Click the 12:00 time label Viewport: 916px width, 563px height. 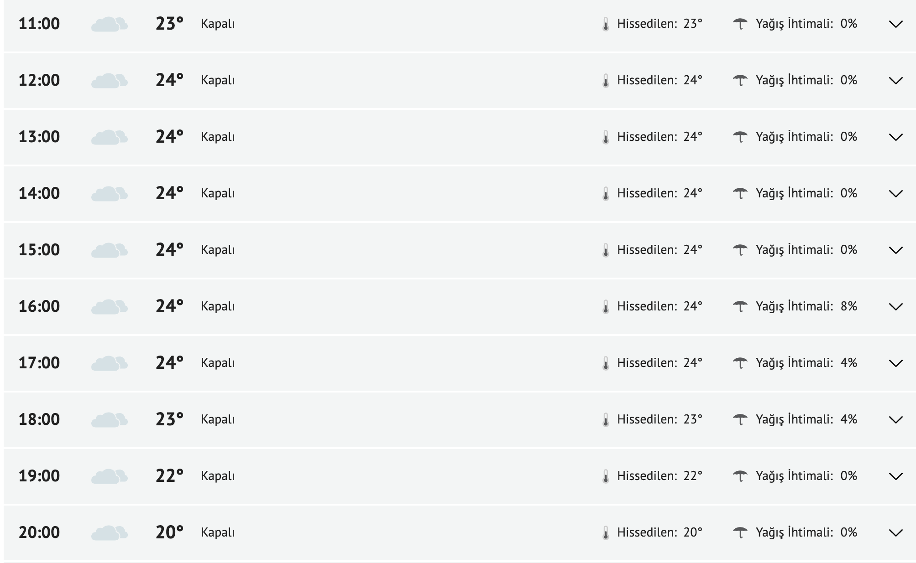39,80
